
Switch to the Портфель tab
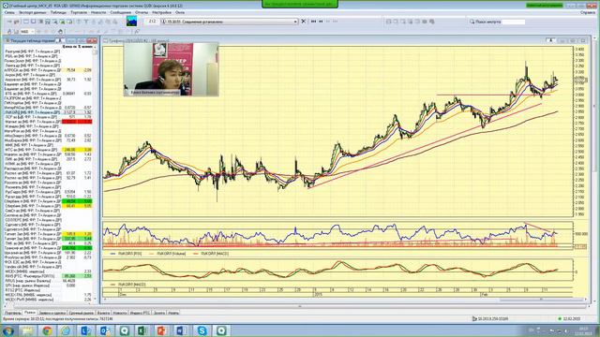tap(12, 313)
